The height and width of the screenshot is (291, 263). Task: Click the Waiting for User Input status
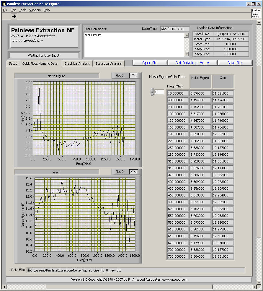[x=44, y=56]
